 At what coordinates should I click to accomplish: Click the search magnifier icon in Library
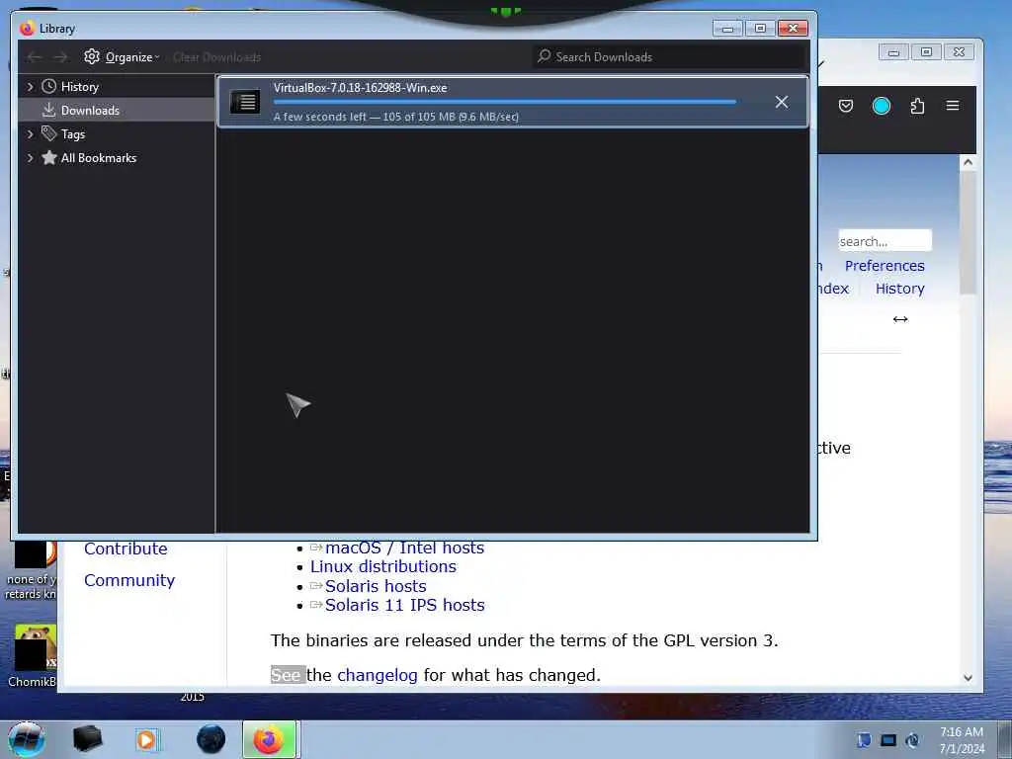coord(545,56)
